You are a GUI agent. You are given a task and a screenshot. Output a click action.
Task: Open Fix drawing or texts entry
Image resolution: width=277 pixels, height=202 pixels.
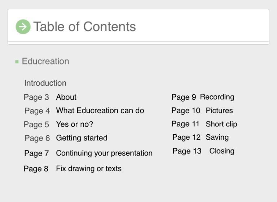coord(88,169)
